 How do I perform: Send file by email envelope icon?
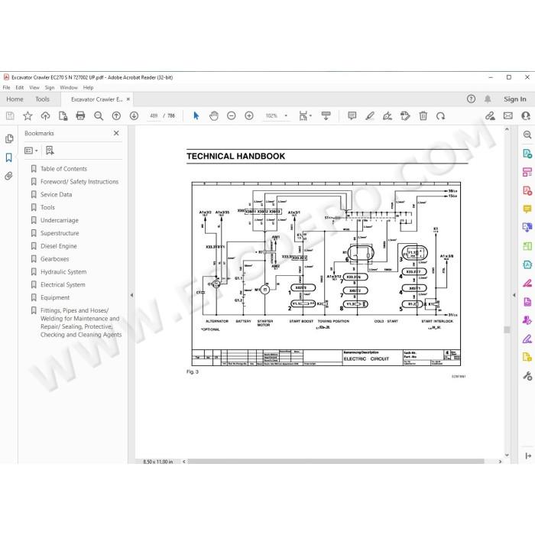(x=508, y=116)
